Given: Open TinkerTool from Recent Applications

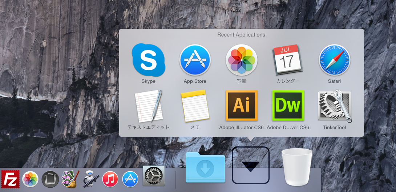Looking at the screenshot, I should [335, 106].
